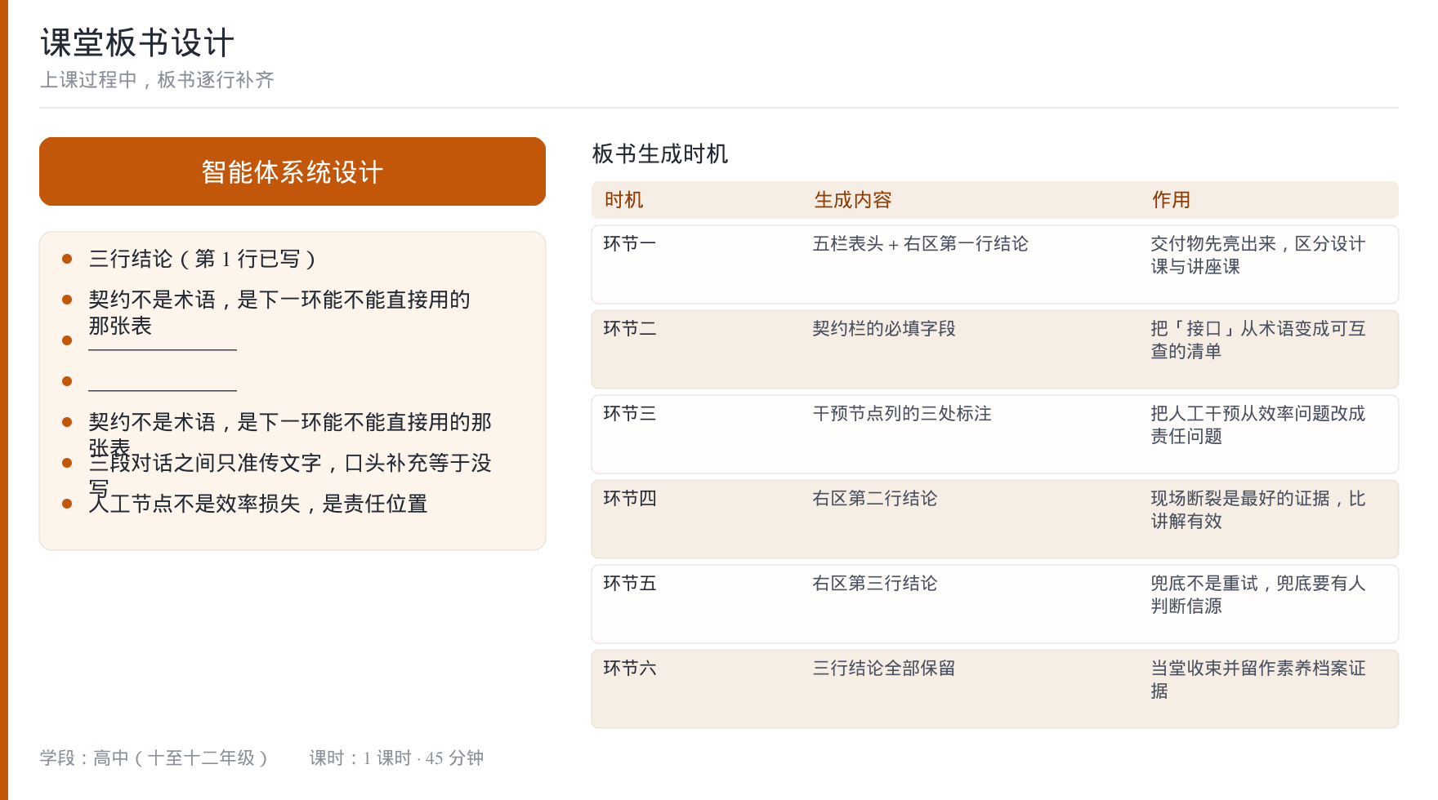Select the cell 五栏表头 + 右区第一行结论
The height and width of the screenshot is (800, 1438).
(920, 243)
